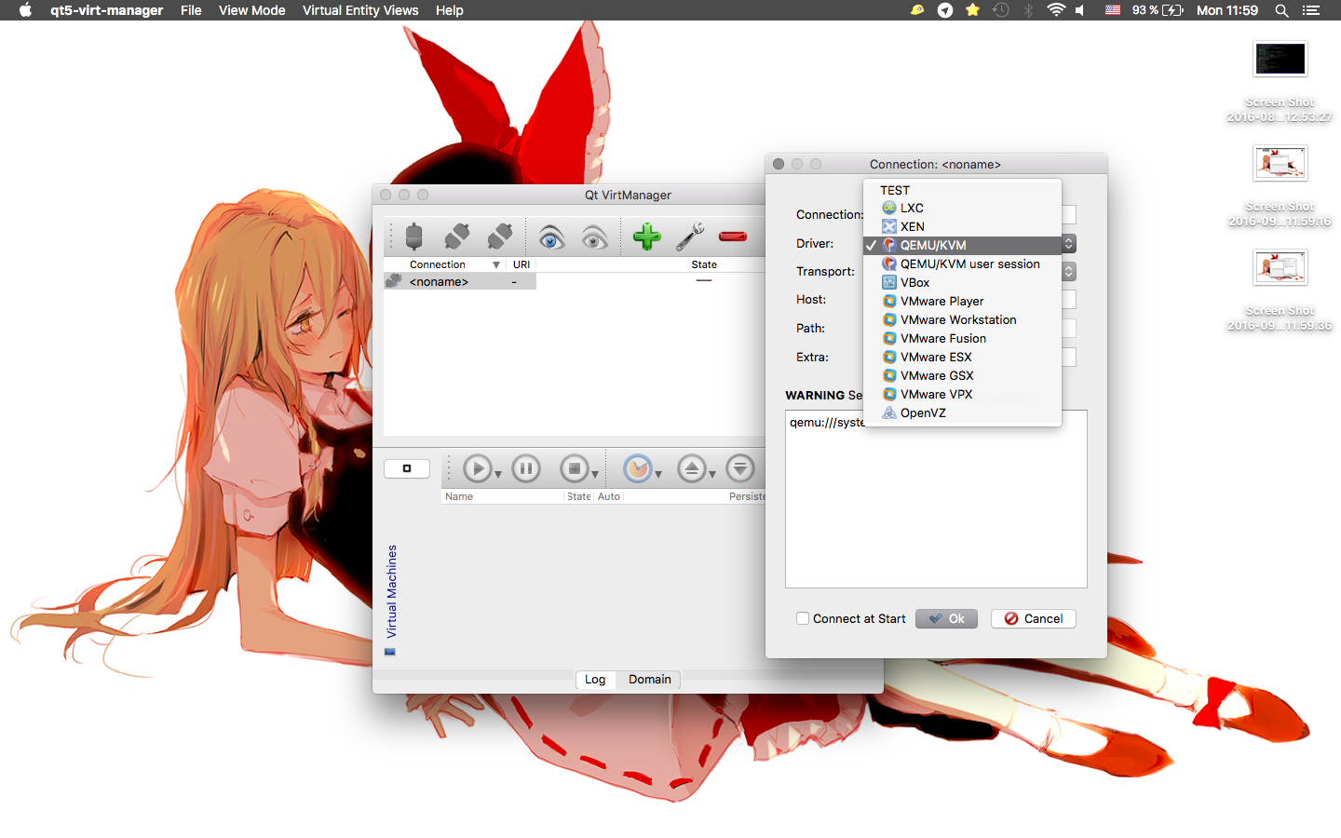Click volume speaker icon in menu bar
This screenshot has width=1341, height=838.
click(1080, 10)
